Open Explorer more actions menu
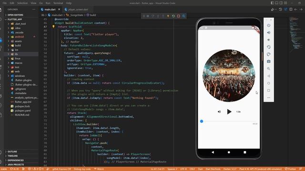 click(34, 9)
